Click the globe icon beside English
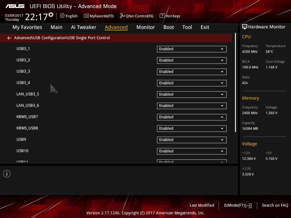This screenshot has height=218, width=291. click(62, 16)
